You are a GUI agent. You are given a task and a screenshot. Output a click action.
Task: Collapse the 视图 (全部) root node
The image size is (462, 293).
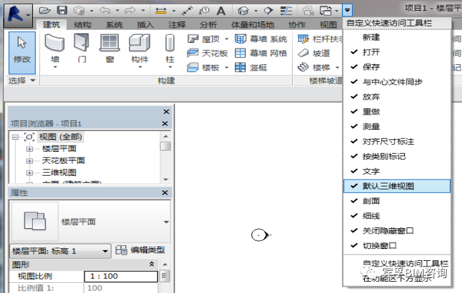15,137
